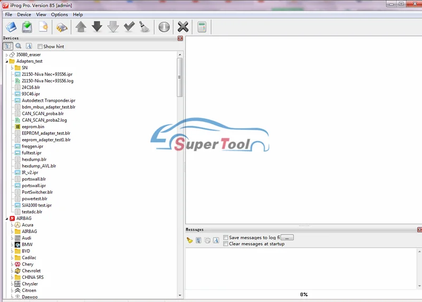Select the Chery tree entry
This screenshot has width=422, height=302.
[x=27, y=264]
